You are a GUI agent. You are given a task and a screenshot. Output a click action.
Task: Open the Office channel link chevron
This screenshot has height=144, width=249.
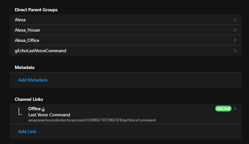point(235,109)
